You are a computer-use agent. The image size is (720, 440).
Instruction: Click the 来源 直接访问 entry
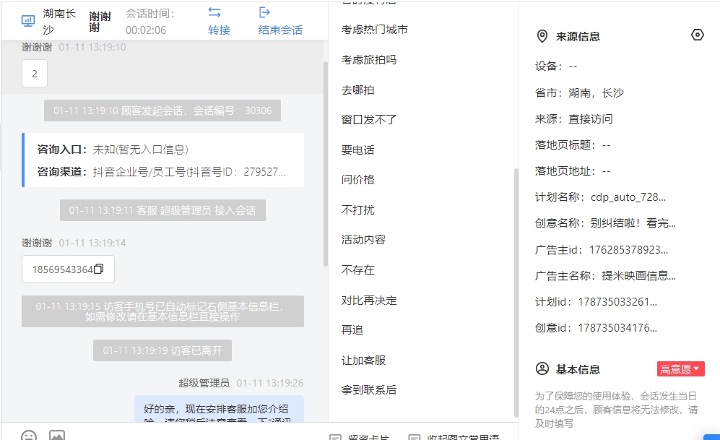click(574, 119)
